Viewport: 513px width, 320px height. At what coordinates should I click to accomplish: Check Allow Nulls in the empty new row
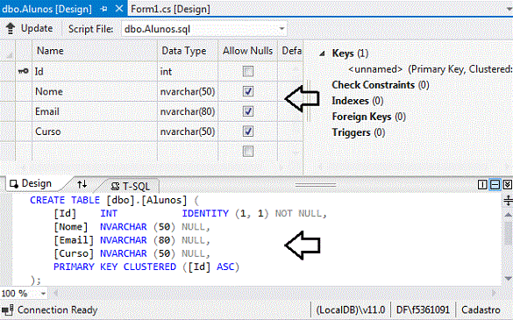tap(248, 151)
